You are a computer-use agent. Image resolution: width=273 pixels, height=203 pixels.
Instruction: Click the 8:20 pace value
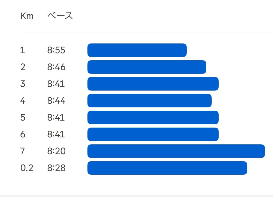56,151
